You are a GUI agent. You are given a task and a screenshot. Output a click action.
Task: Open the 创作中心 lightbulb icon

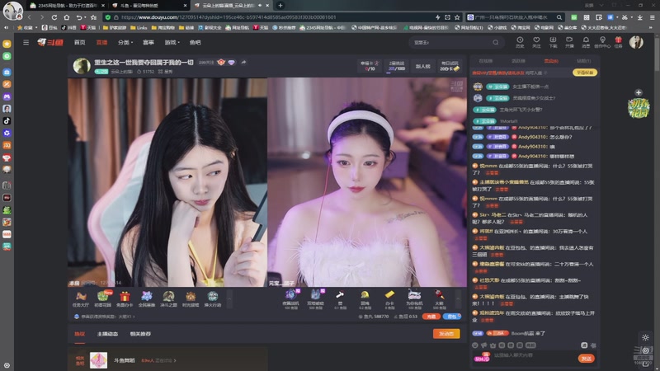(602, 42)
